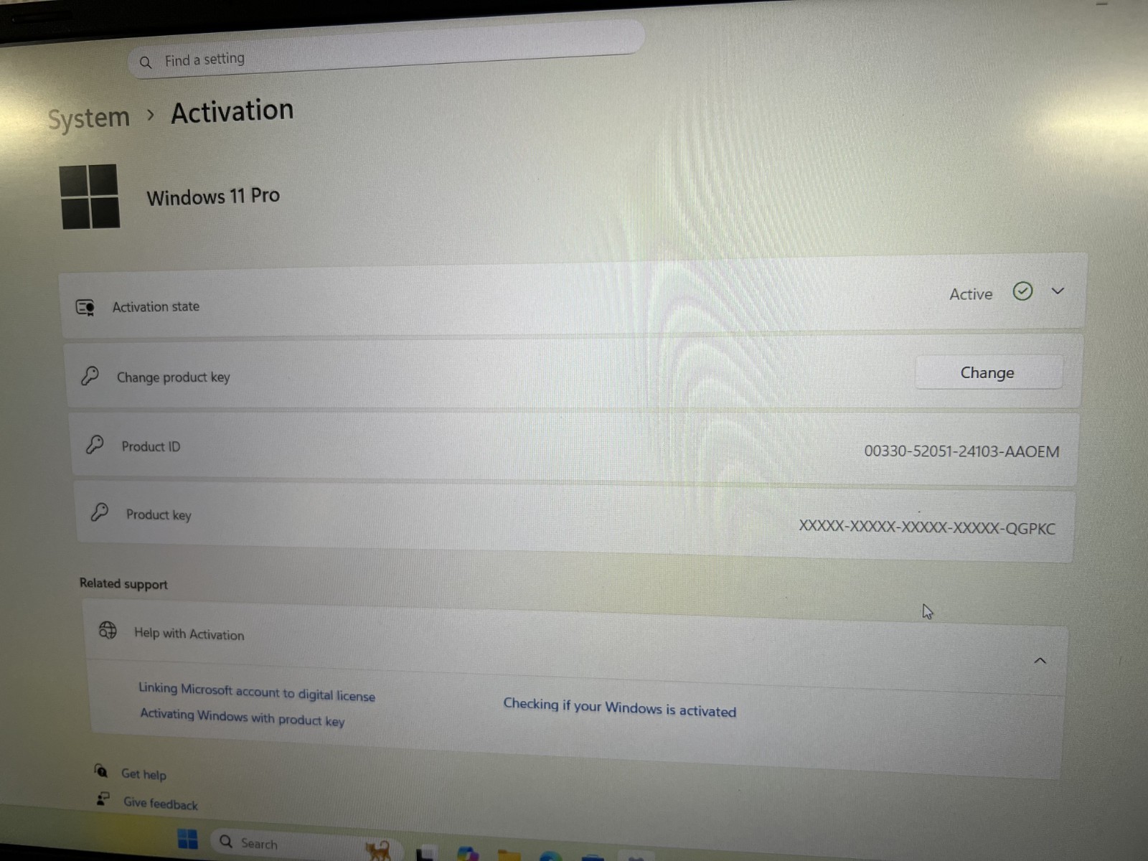This screenshot has width=1148, height=861.
Task: Go back to System breadcrumb
Action: pyautogui.click(x=88, y=118)
